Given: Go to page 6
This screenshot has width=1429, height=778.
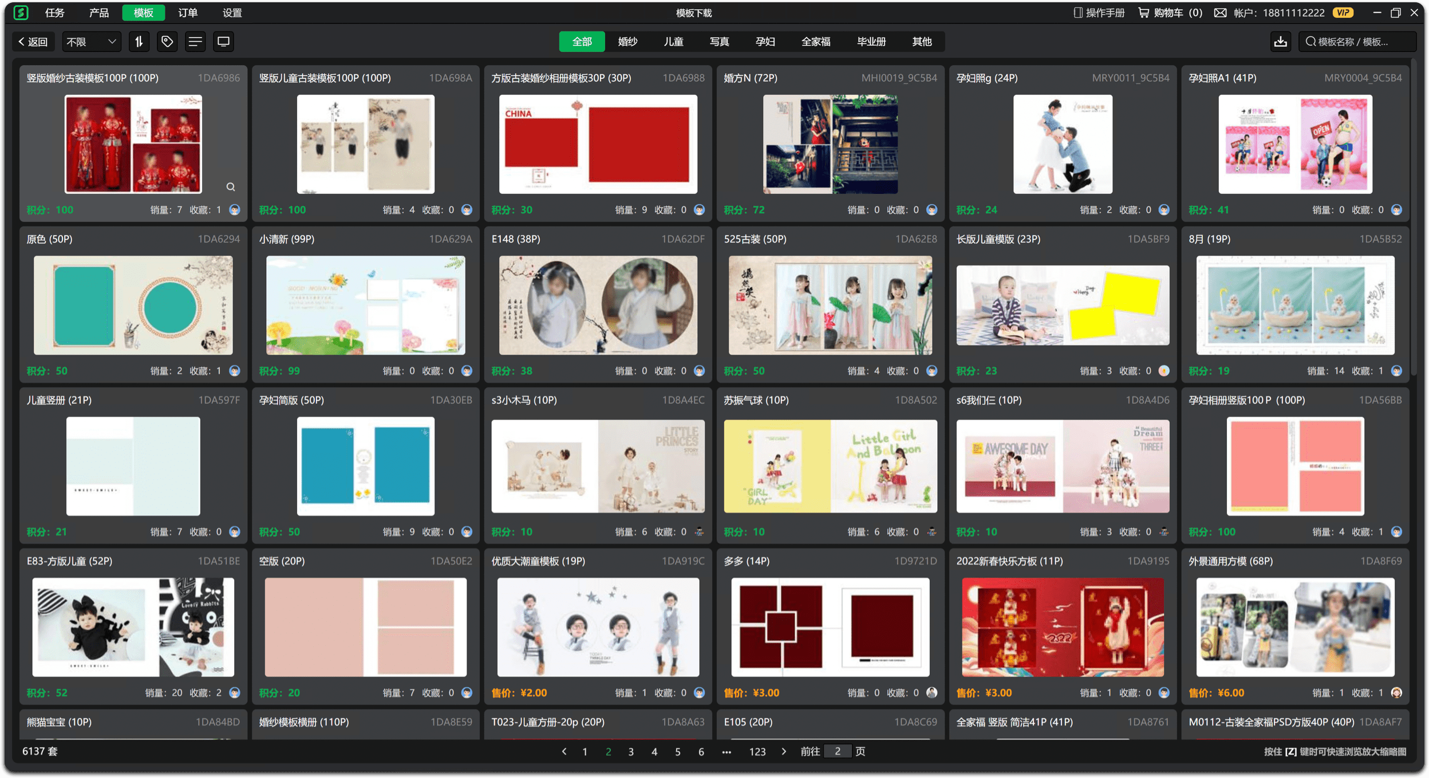Looking at the screenshot, I should click(701, 752).
